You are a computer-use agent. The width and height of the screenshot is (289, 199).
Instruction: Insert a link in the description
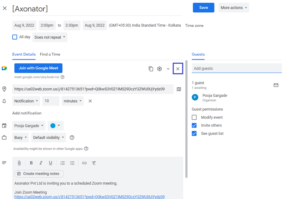point(84,163)
